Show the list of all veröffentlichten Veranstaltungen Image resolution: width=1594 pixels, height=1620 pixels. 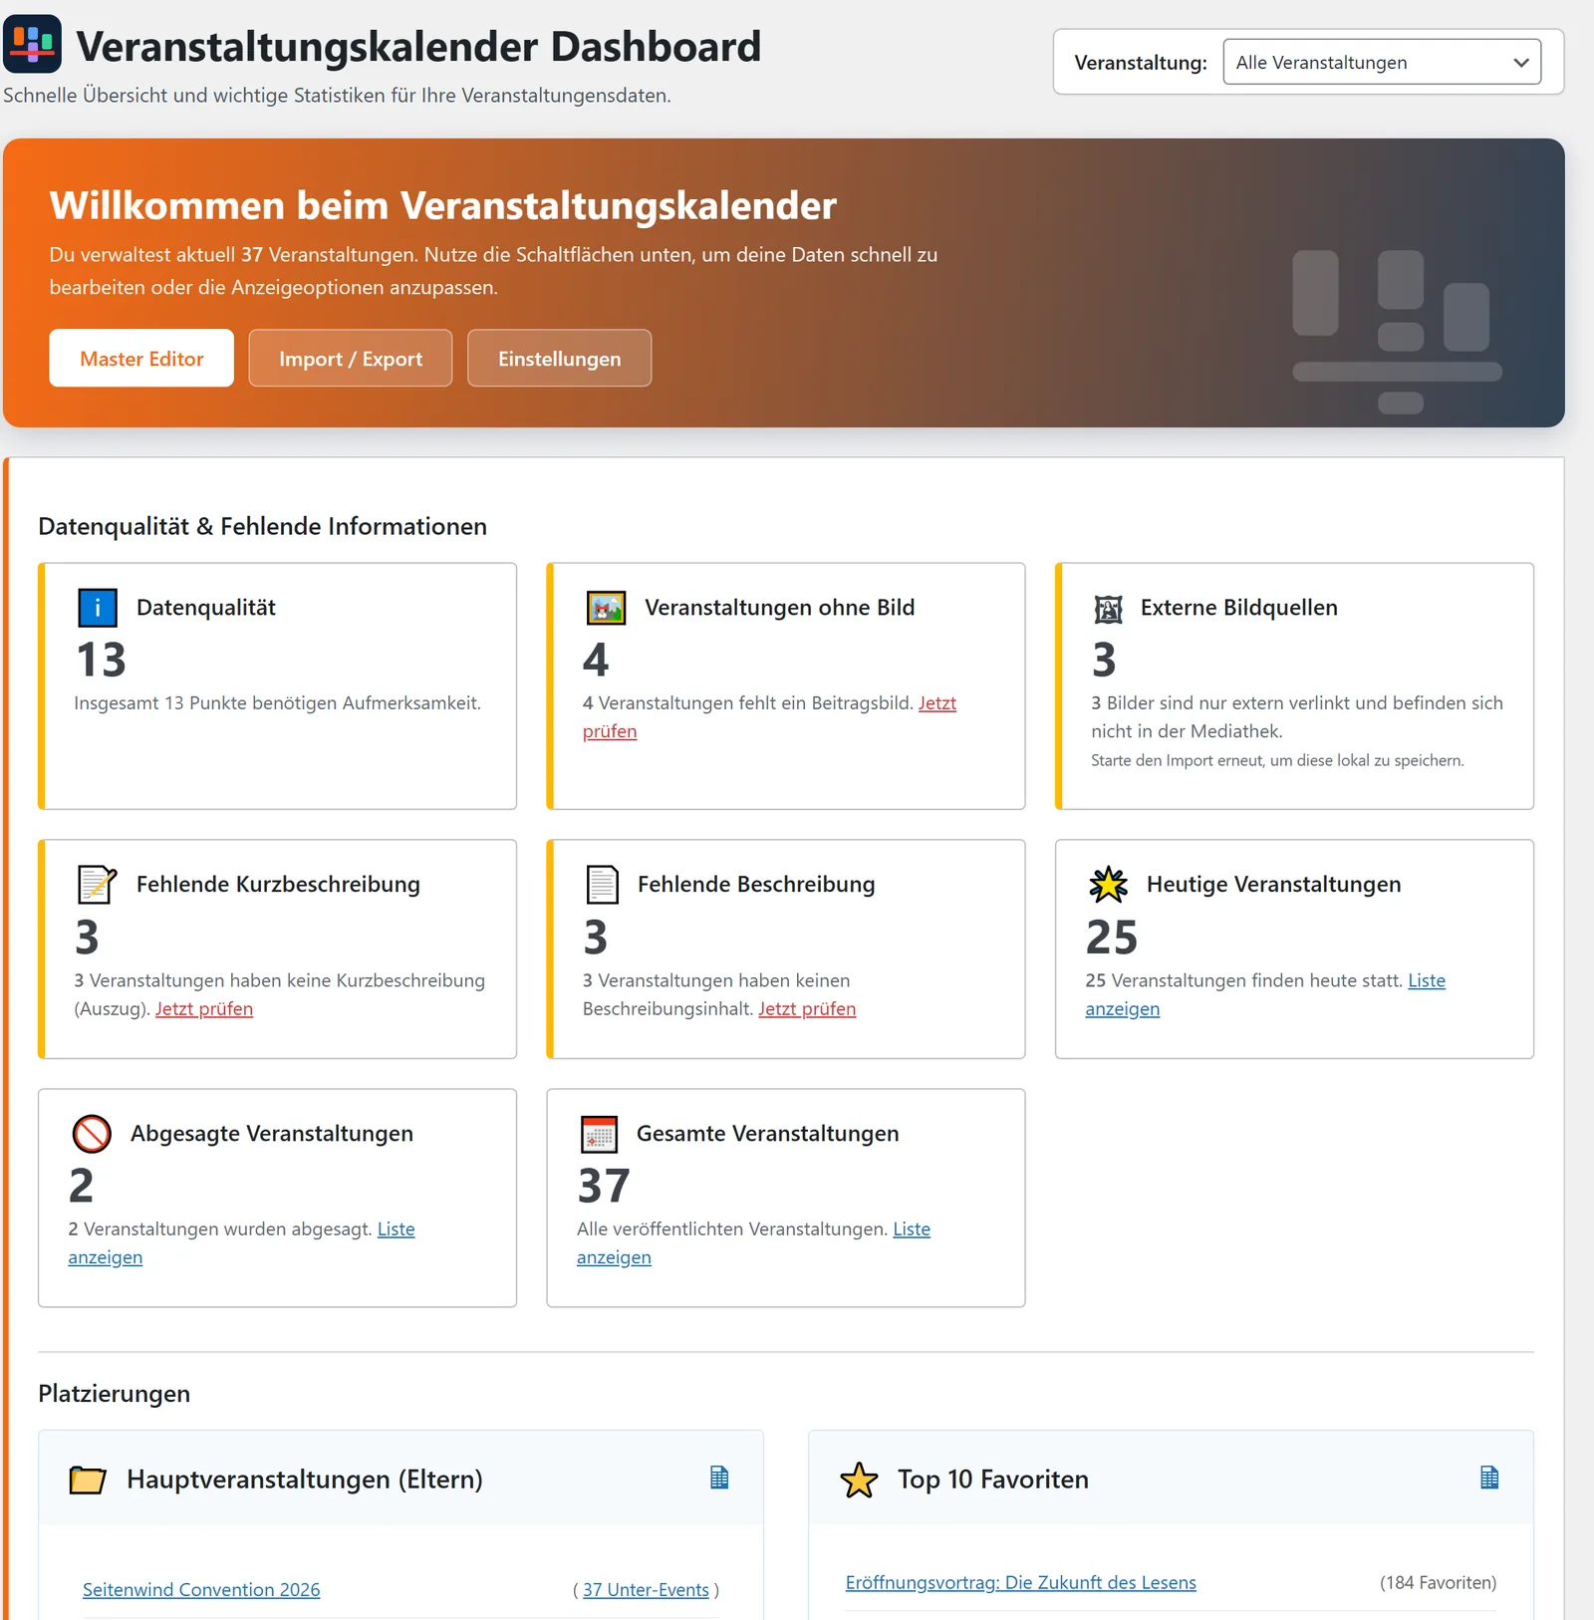(x=911, y=1228)
